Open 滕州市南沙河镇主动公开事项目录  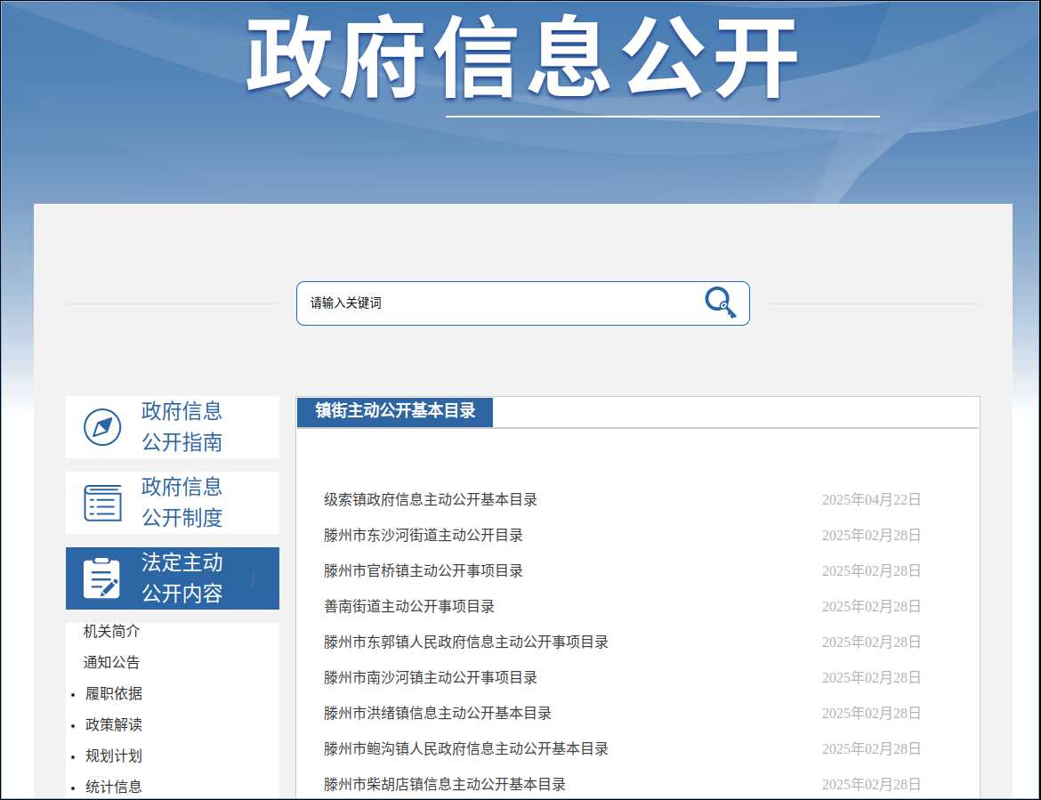431,678
